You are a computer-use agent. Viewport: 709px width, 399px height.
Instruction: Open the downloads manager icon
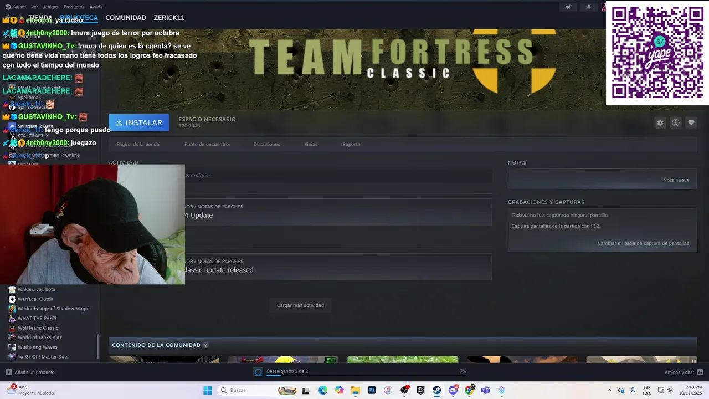point(258,372)
